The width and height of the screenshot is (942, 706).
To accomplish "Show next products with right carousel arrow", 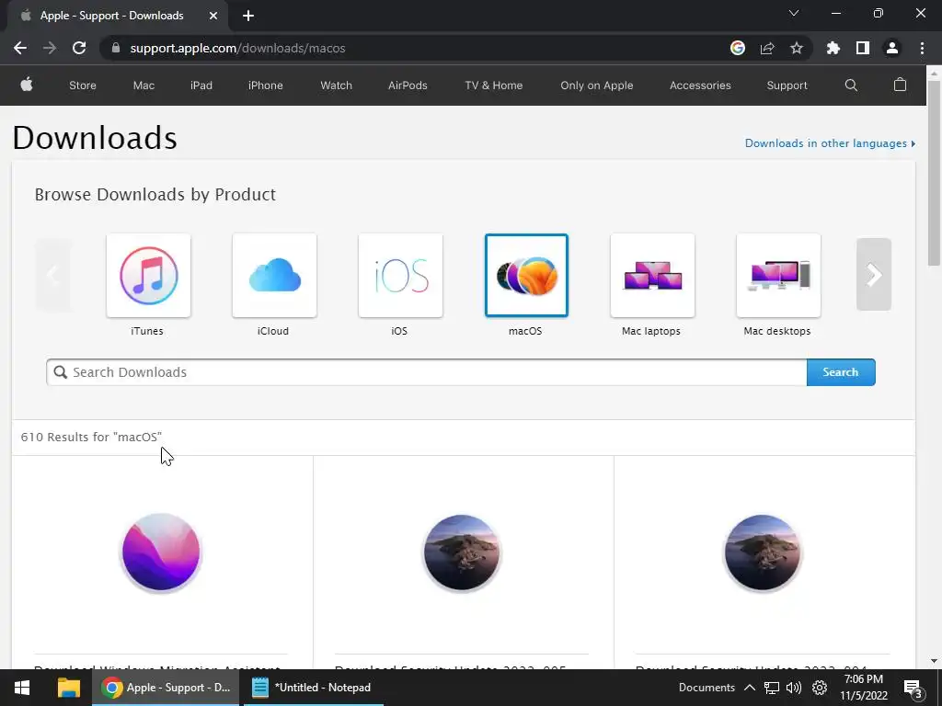I will [x=874, y=274].
